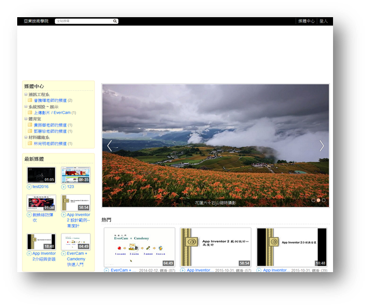
Task: Click play icon beside 蜘蛛絲防彈衣 title
Action: coord(29,215)
